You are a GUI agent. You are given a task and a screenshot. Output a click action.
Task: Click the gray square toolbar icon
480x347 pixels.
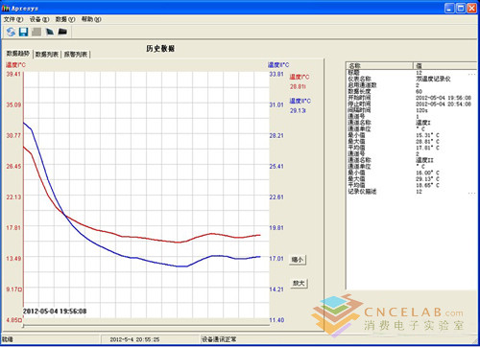36,32
